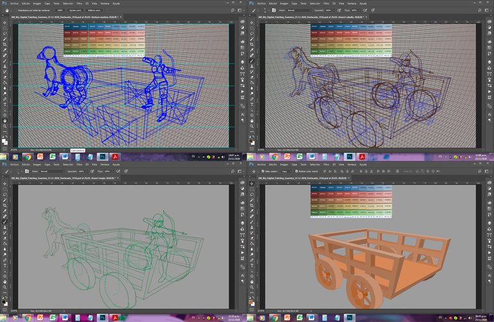Open 'Capa' dropdown in orange cart window
Screen dimensions: 494x322
286,171
